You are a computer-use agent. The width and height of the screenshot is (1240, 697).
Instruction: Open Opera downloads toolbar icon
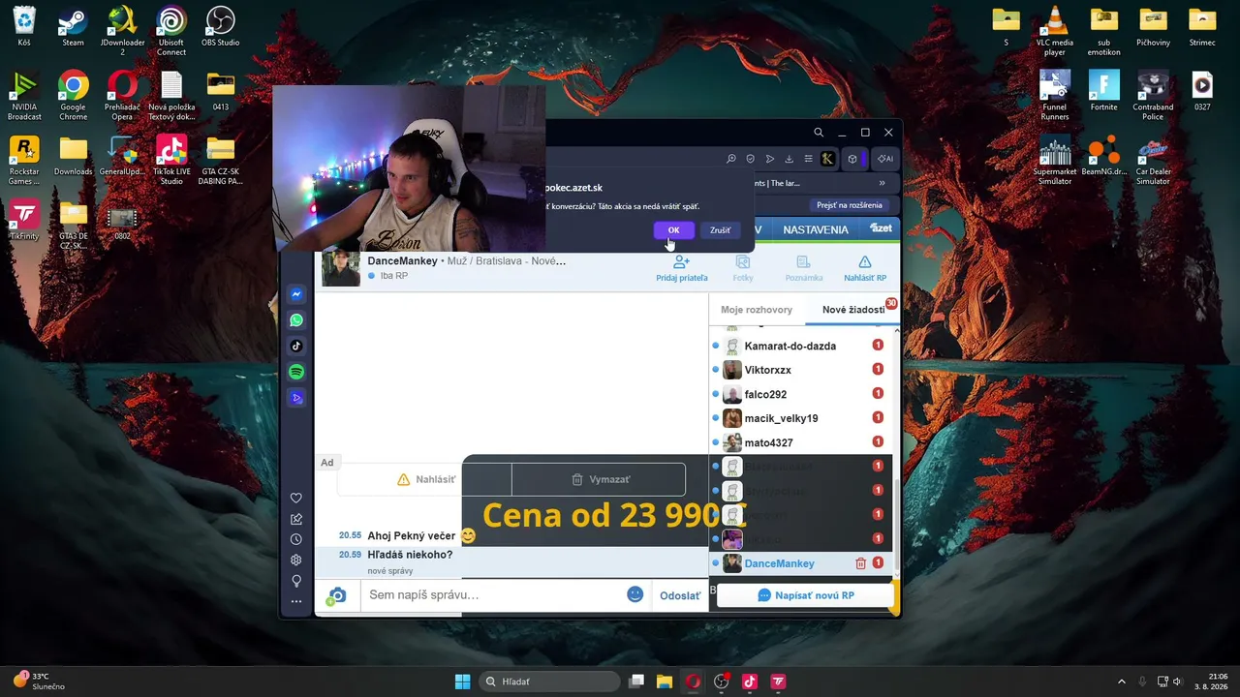tap(789, 159)
